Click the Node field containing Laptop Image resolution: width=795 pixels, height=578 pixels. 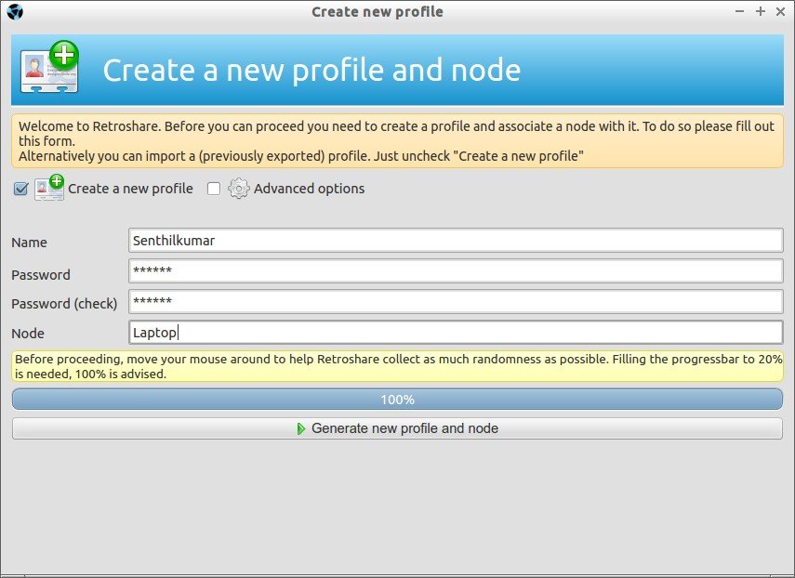pos(456,333)
